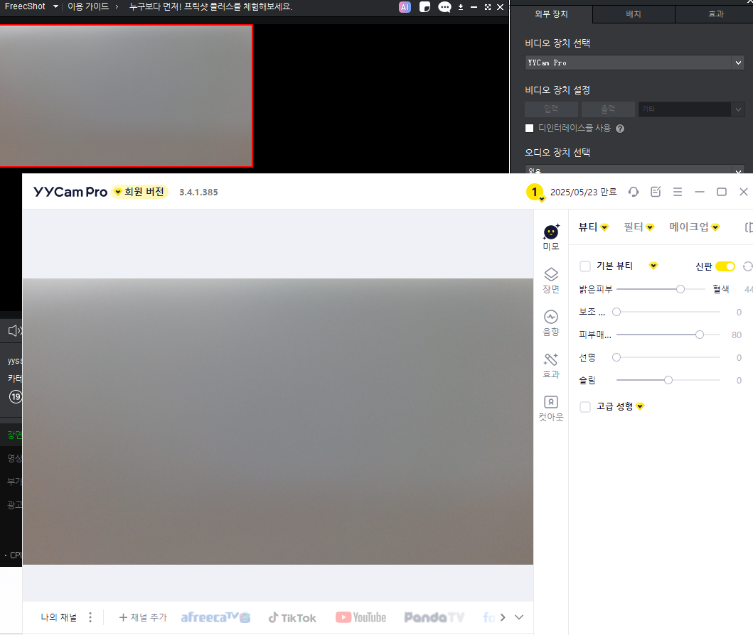Adjust the 슬림 slider handle
This screenshot has width=753, height=635.
(668, 380)
